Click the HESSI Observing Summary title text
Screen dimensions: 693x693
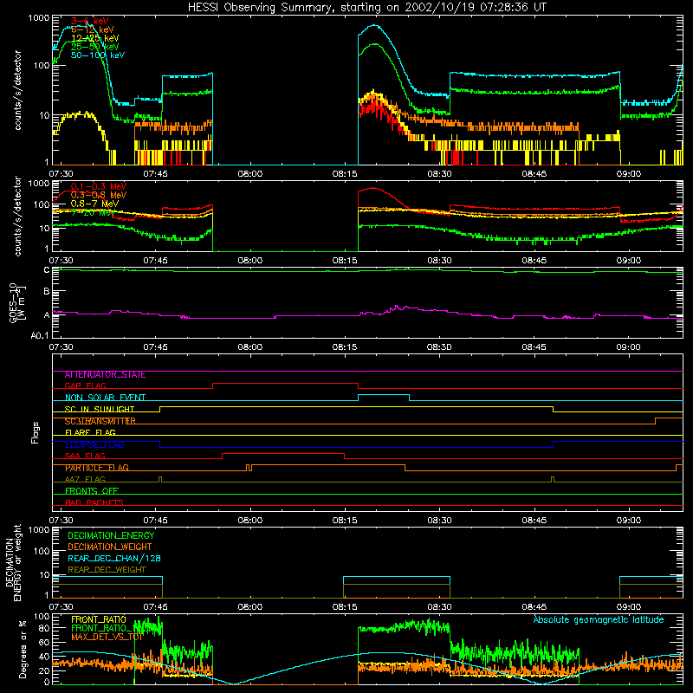(366, 8)
